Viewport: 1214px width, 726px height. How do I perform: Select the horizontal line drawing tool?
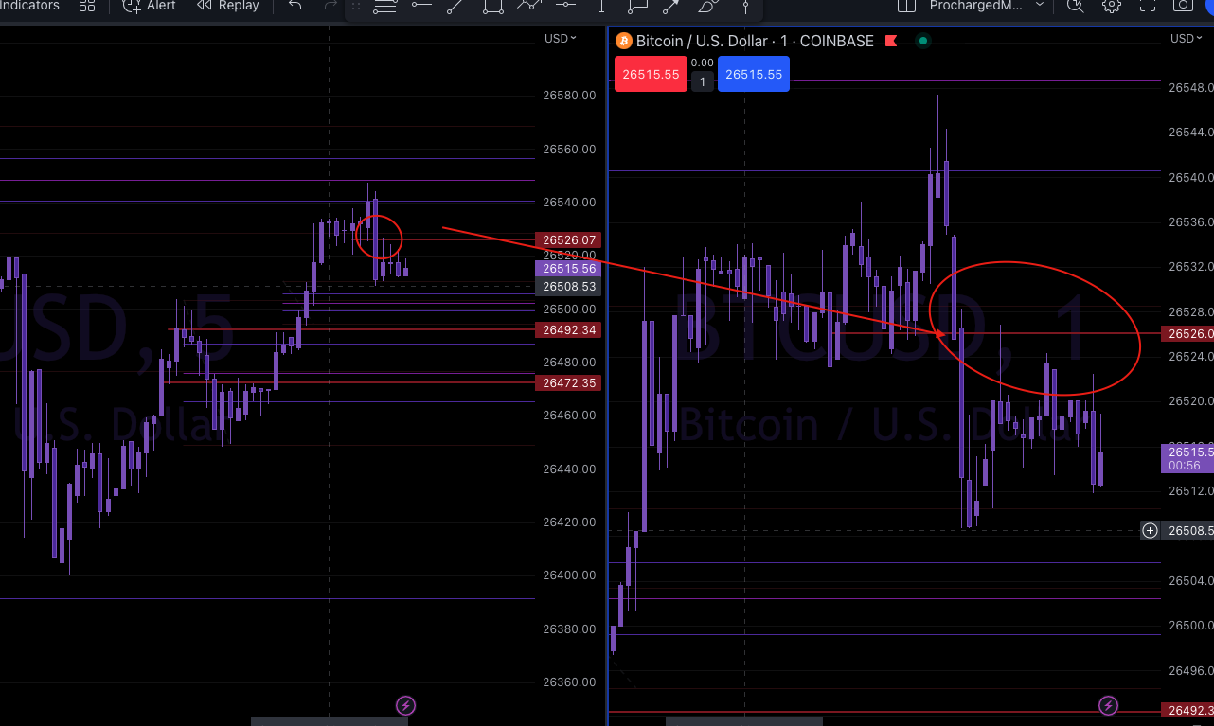(565, 7)
